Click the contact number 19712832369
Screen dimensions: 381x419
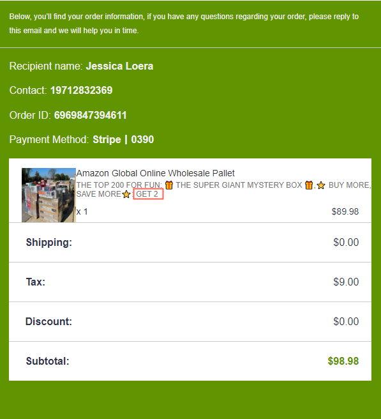(x=82, y=90)
